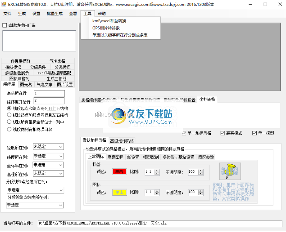The width and height of the screenshot is (286, 232).
Task: Switch to excel与数据库匹配 tab
Action: [x=54, y=73]
